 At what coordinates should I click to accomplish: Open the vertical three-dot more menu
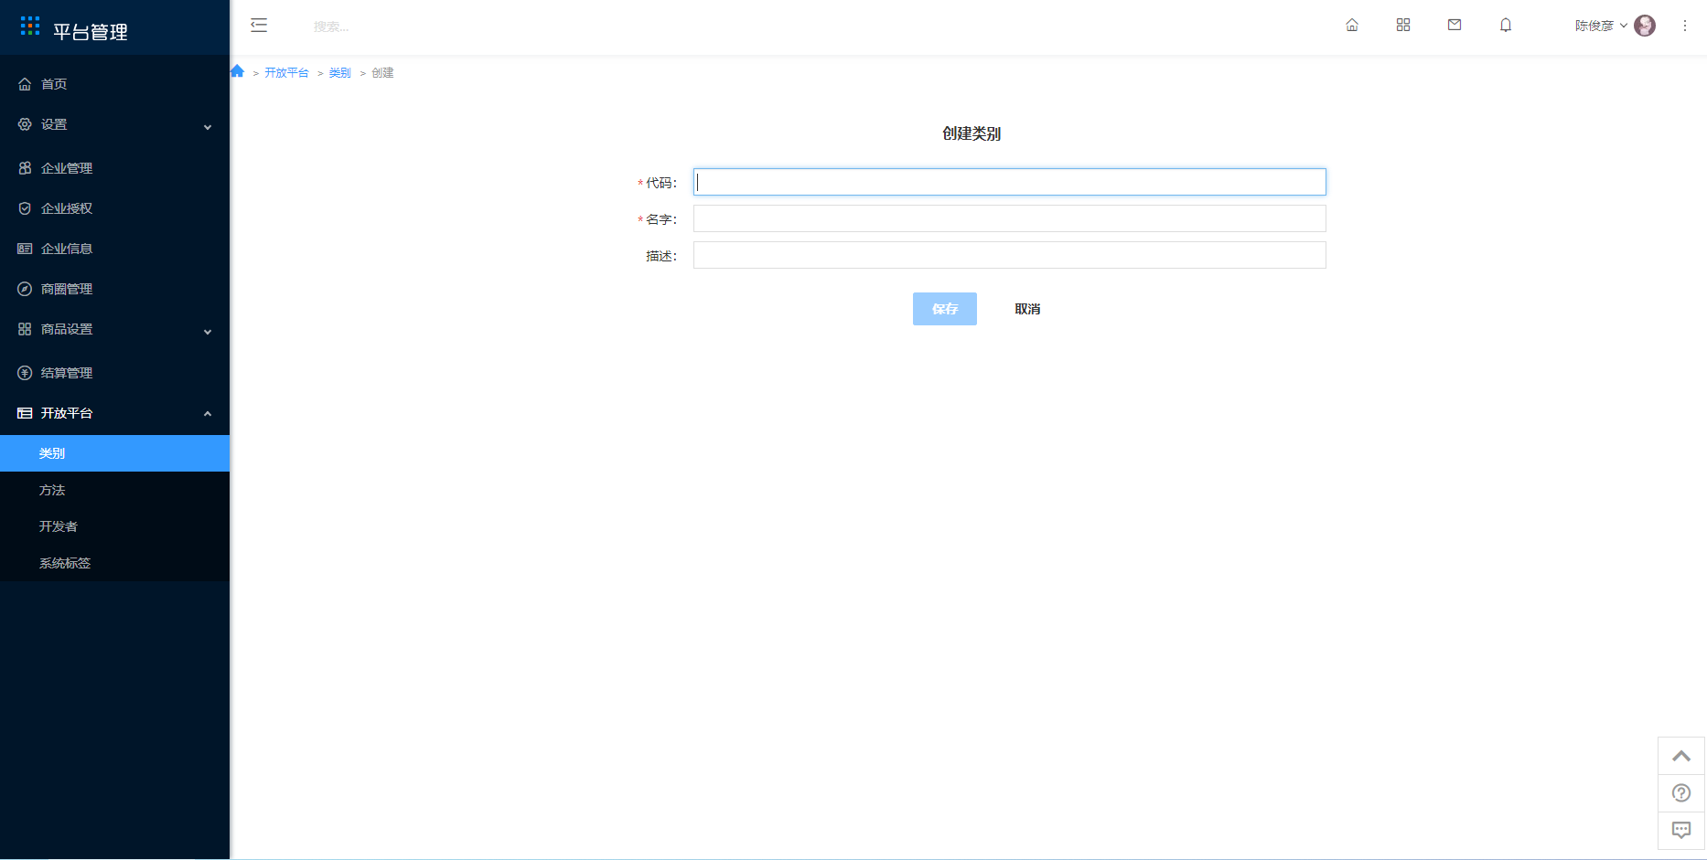(x=1685, y=26)
